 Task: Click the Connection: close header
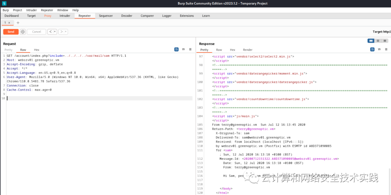[x=23, y=85]
